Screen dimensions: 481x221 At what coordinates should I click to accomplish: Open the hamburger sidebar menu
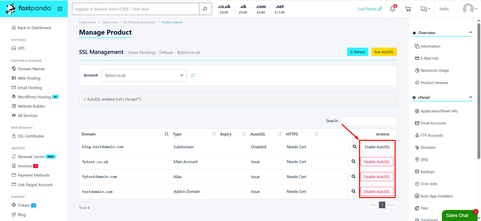[60, 9]
